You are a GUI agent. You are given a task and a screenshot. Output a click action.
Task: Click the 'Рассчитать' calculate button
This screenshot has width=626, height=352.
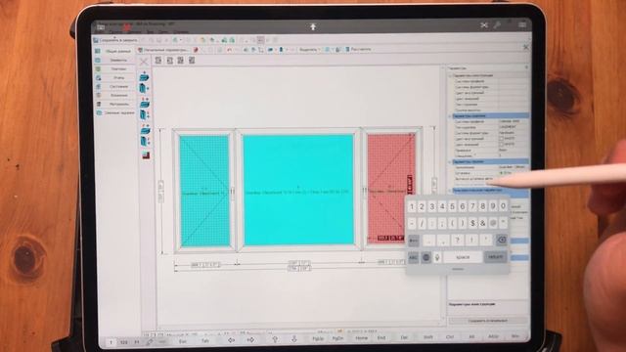[x=358, y=49]
